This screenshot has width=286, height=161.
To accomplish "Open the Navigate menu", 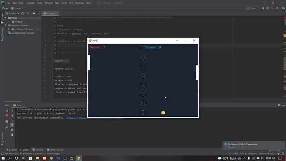I will click(30, 3).
